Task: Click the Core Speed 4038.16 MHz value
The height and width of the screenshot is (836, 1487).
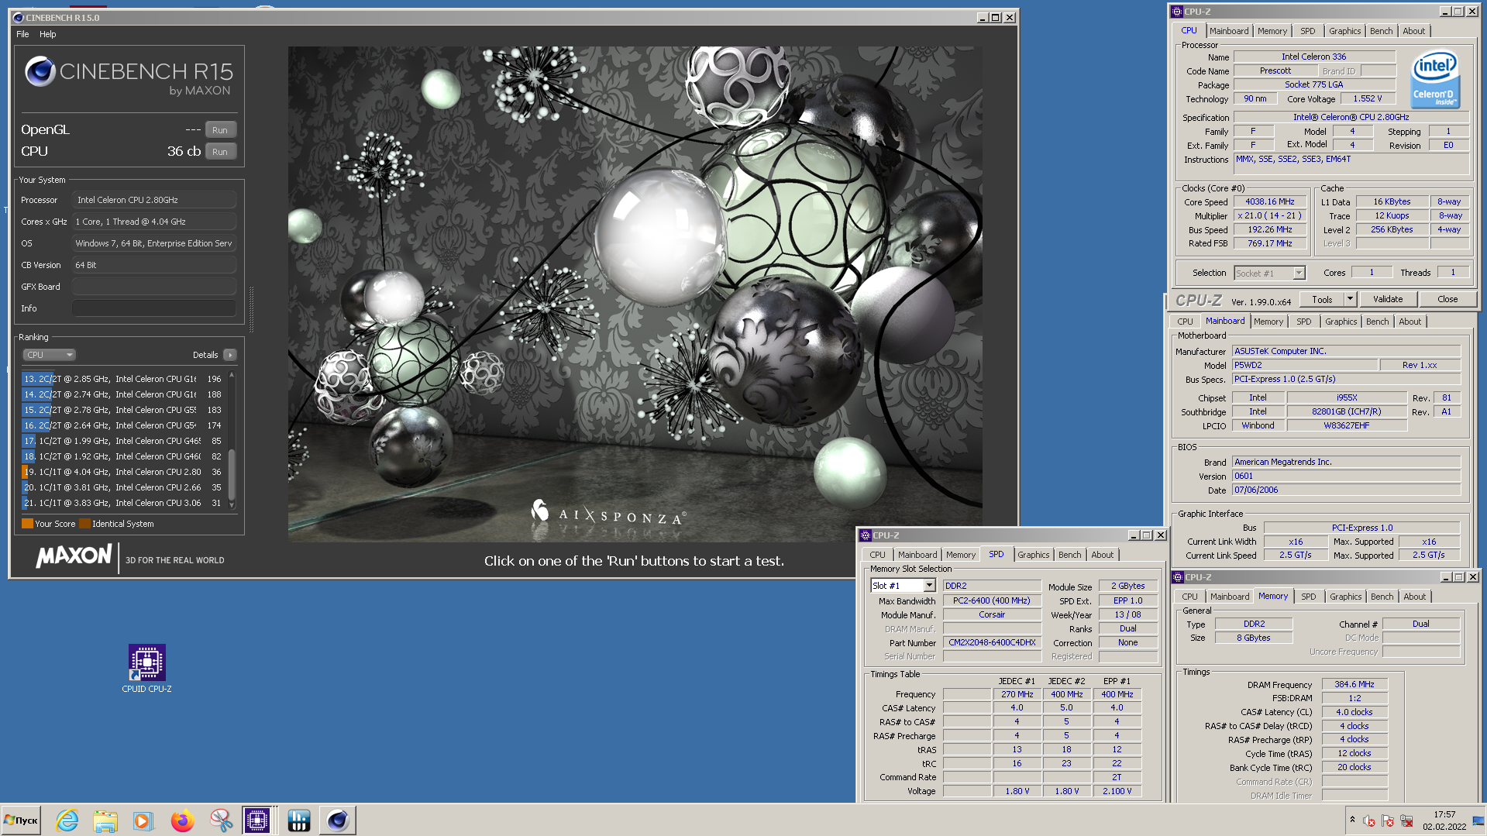Action: [x=1270, y=201]
